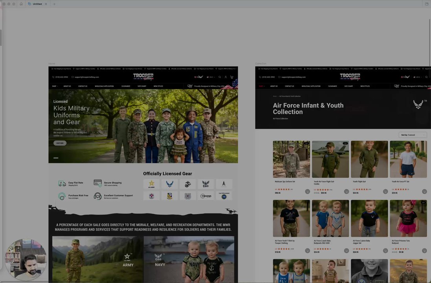Open the Youth Flight Suit product title
The height and width of the screenshot is (283, 431).
(359, 182)
